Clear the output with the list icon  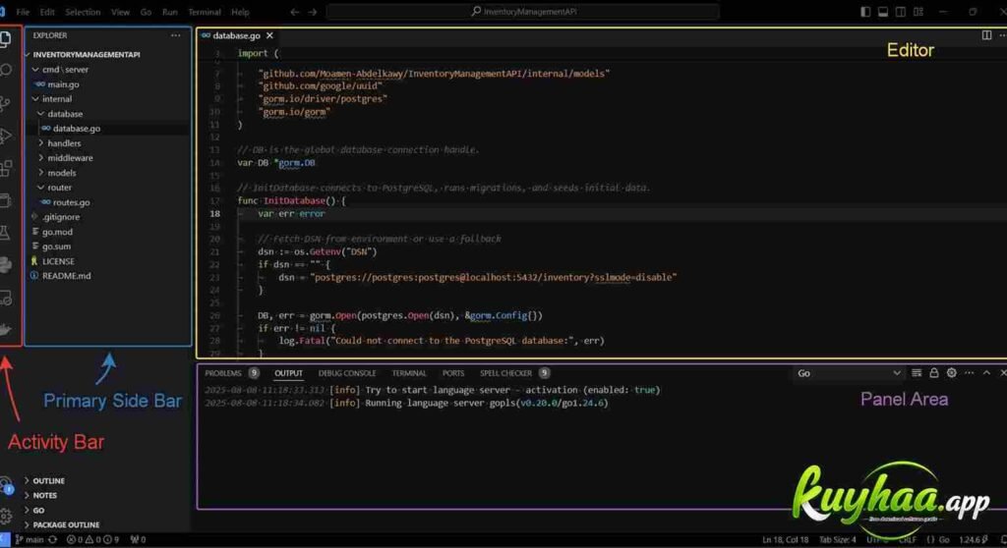tap(917, 373)
